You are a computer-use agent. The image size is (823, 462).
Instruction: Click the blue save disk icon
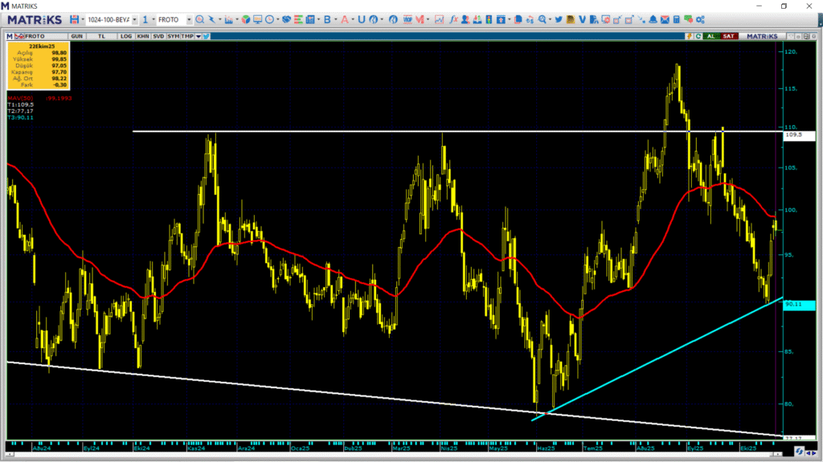point(75,19)
